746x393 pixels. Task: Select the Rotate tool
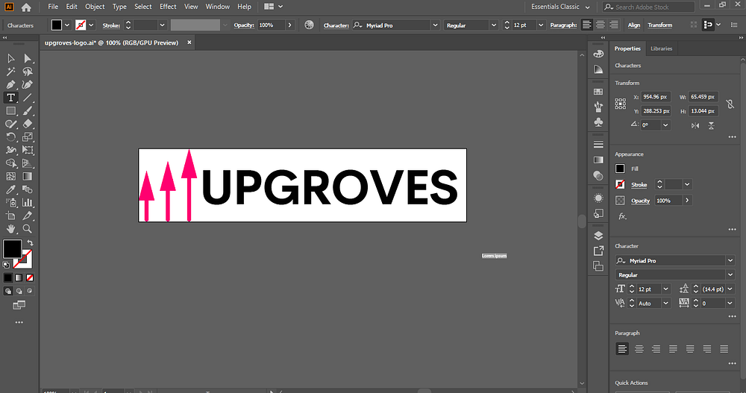click(10, 137)
